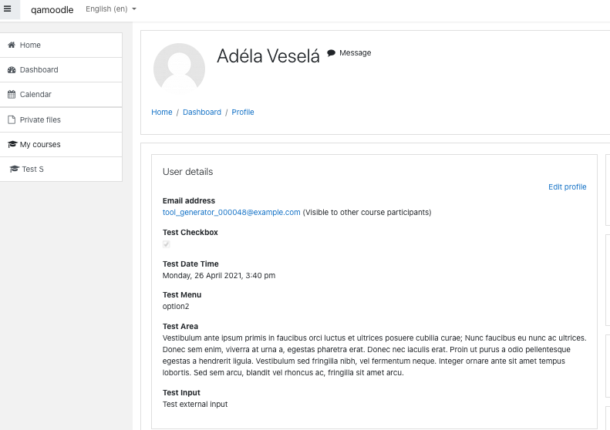Screen dimensions: 610x430
Task: Click the My courses graduation cap icon
Action: (x=12, y=144)
